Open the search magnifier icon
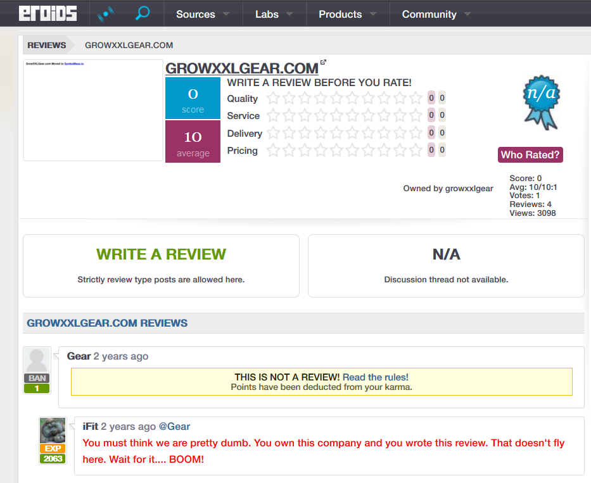 click(x=143, y=13)
